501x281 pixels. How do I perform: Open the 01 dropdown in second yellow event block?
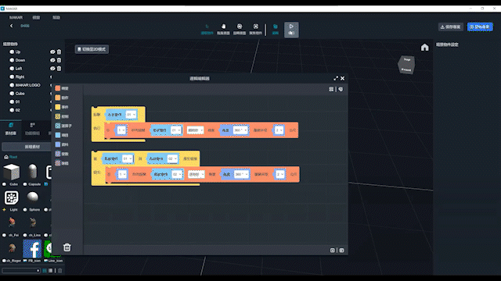tap(127, 158)
